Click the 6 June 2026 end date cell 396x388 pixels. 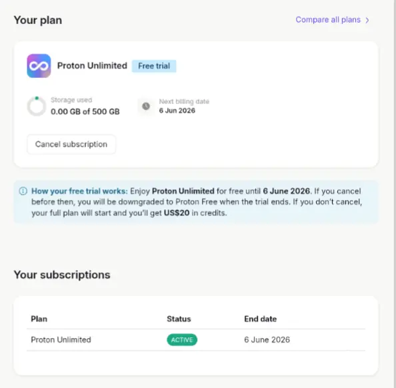coord(267,340)
